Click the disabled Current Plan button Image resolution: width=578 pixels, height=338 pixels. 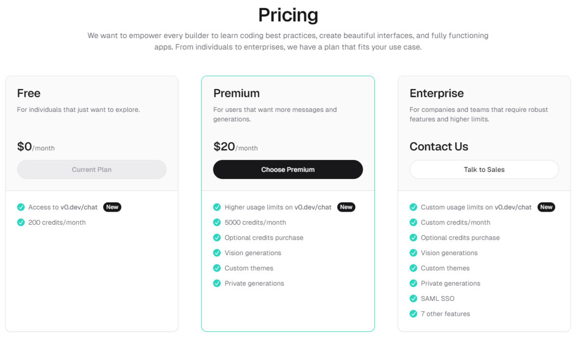tap(92, 169)
